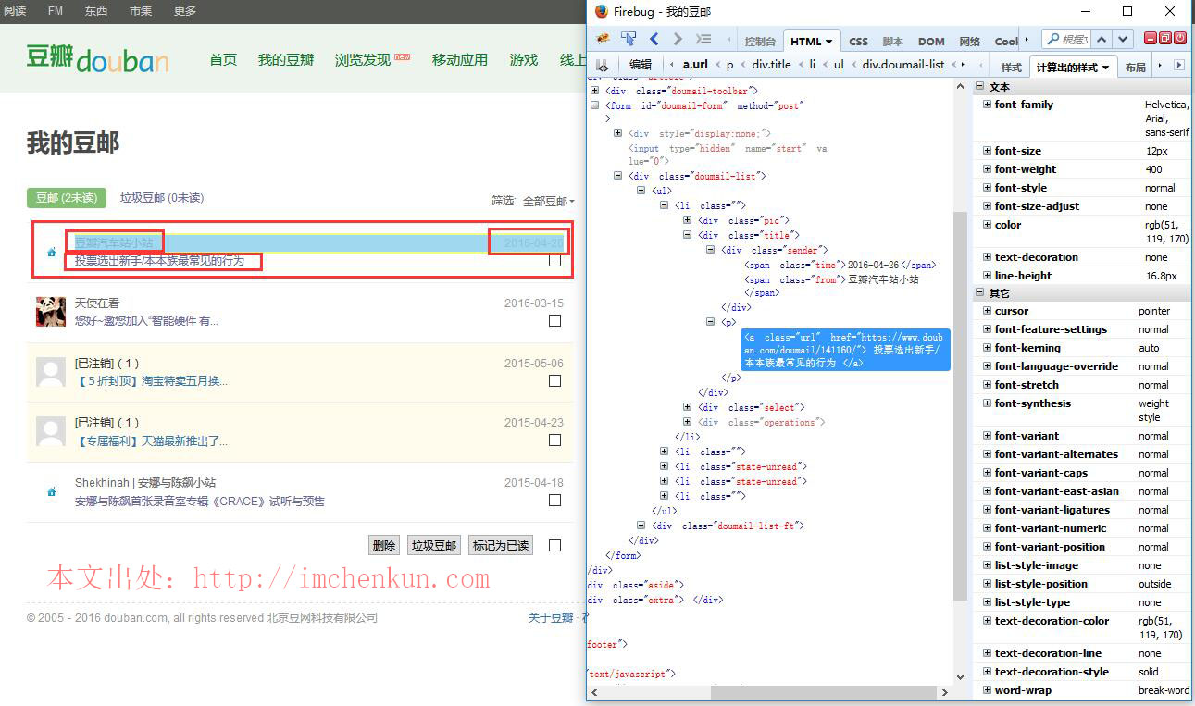This screenshot has height=706, width=1195.
Task: Activate the element inspector pointer tool
Action: point(629,39)
